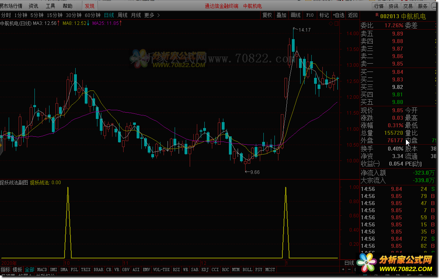Screen dimensions: 440x279
Task: Switch sub-chart to MTM indicator
Action: 236,270
